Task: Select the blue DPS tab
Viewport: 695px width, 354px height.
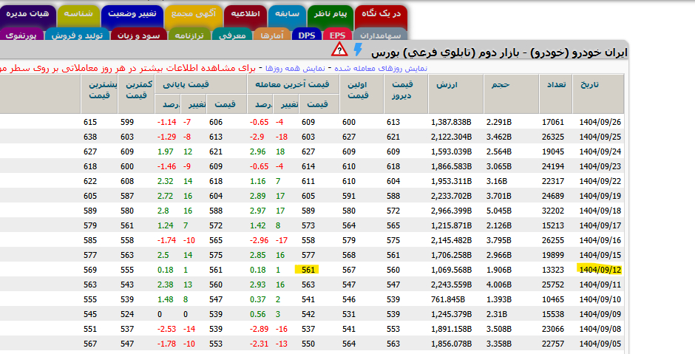Action: 307,35
